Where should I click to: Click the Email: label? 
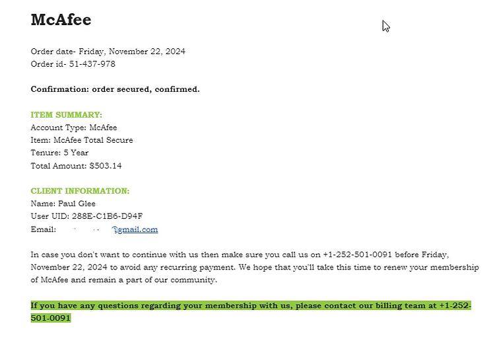pos(44,229)
